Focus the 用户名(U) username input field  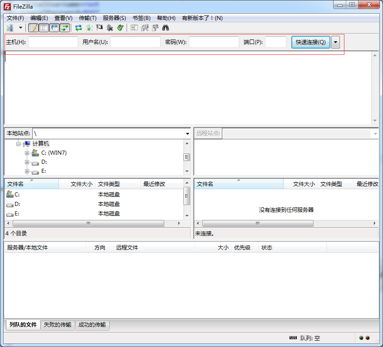135,42
